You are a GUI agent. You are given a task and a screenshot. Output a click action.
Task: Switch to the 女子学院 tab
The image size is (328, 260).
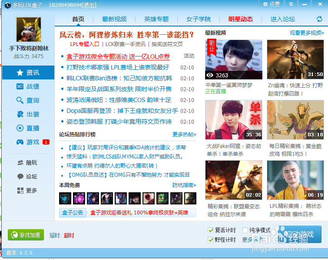198,19
